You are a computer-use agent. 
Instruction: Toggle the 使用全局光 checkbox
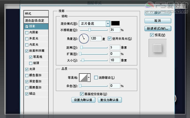[x=109, y=39]
